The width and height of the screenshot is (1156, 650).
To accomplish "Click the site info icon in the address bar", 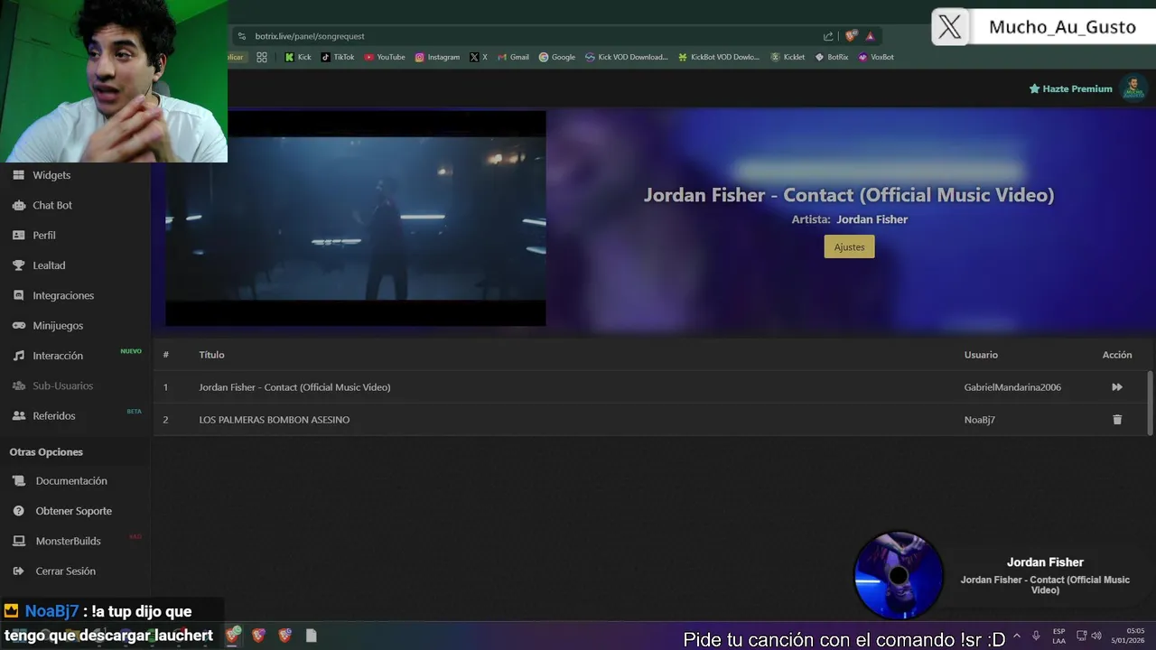I will coord(241,36).
